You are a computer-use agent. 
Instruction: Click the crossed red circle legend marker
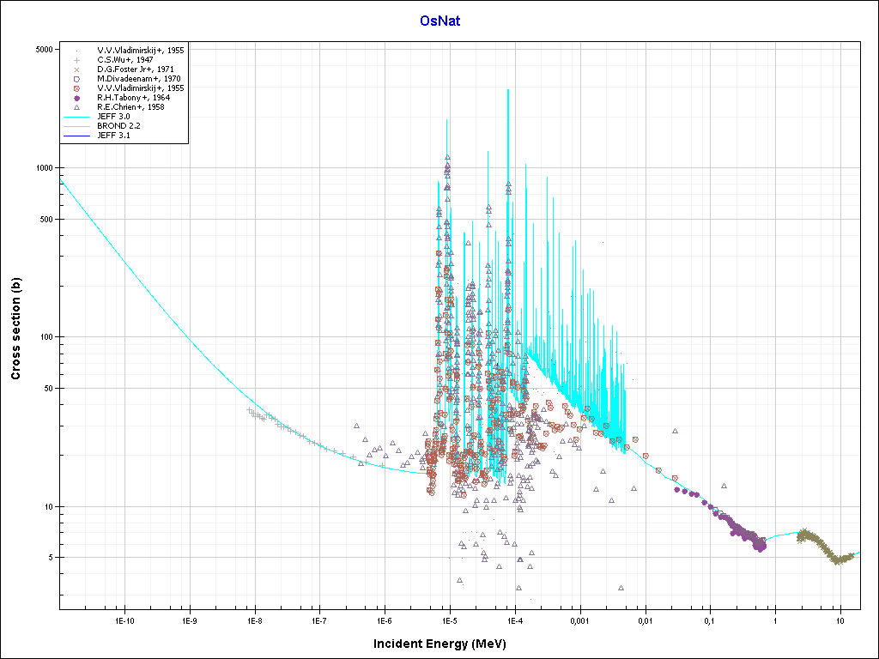[76, 88]
